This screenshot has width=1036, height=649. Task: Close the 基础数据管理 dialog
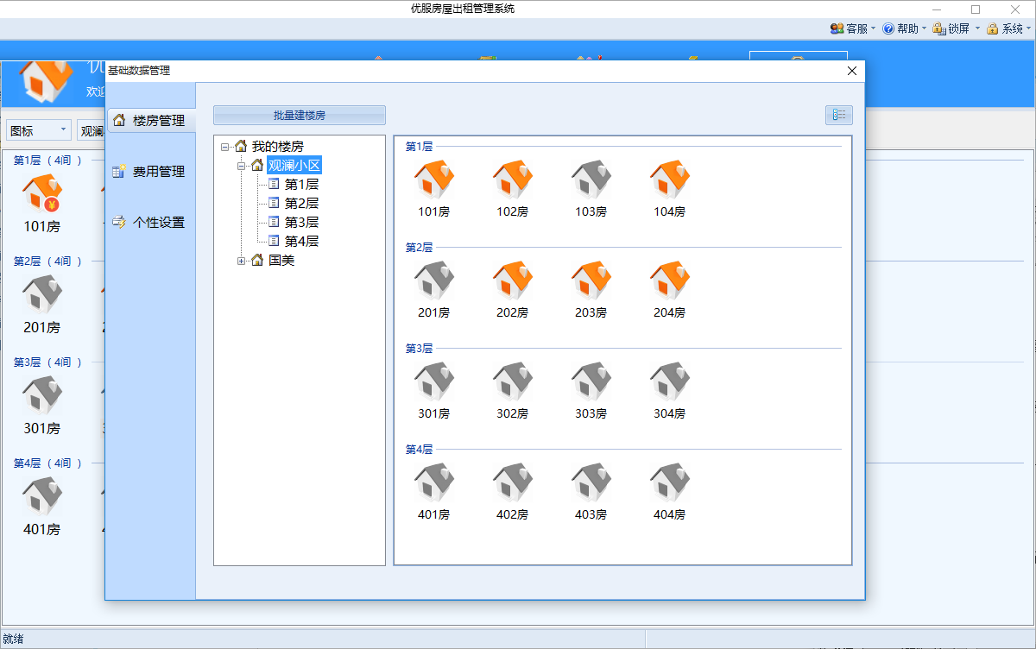(x=852, y=71)
